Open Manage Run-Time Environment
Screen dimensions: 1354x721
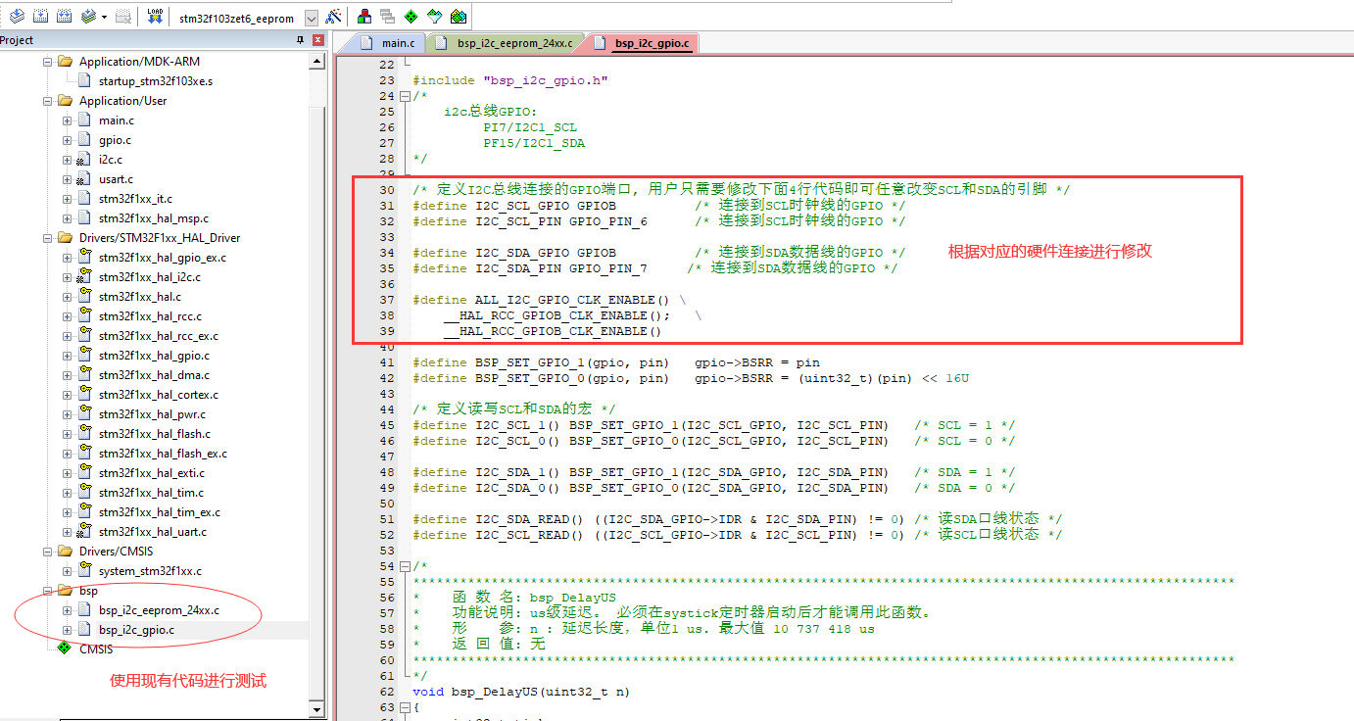click(x=412, y=15)
